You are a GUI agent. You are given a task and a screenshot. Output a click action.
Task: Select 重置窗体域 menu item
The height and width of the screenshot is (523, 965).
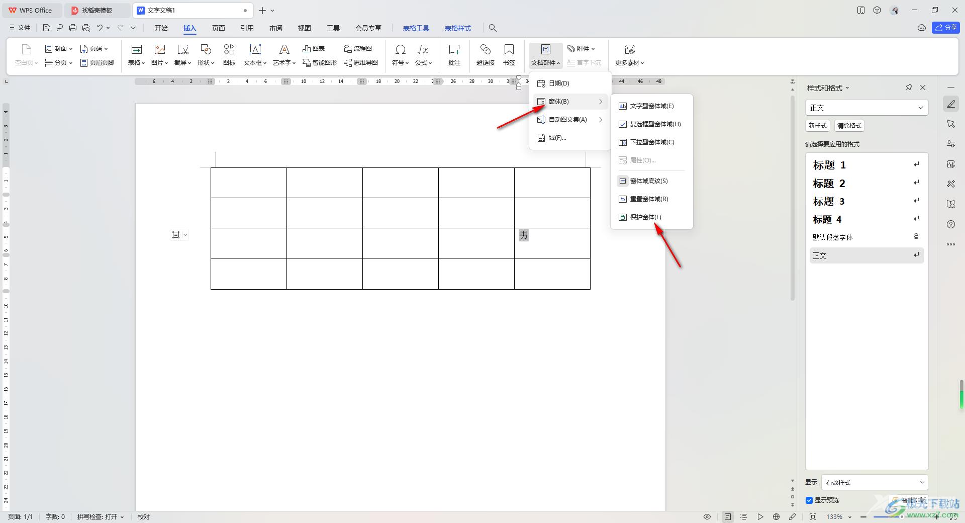tap(651, 199)
